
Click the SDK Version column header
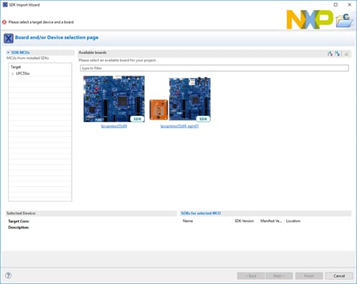tap(244, 221)
